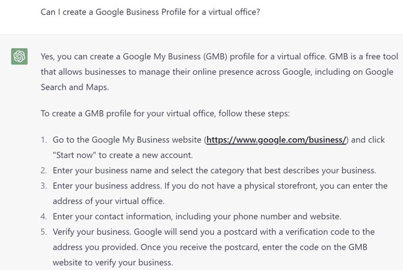Click the user question about virtual office
Image resolution: width=403 pixels, height=270 pixels.
(150, 12)
